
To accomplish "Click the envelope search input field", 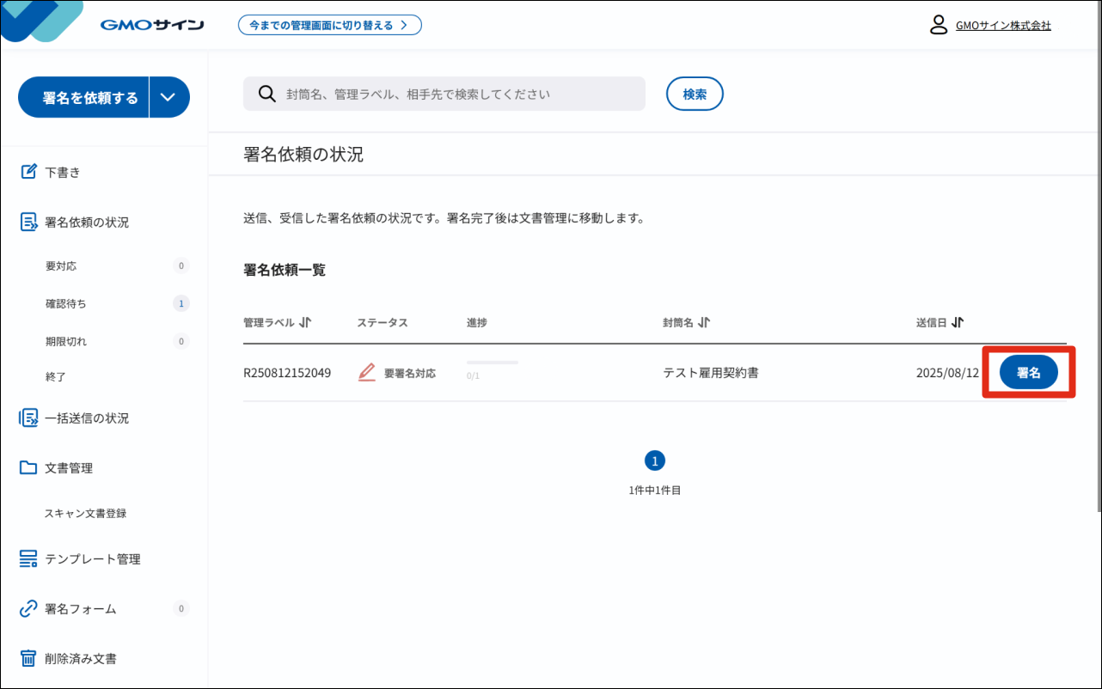I will click(456, 94).
